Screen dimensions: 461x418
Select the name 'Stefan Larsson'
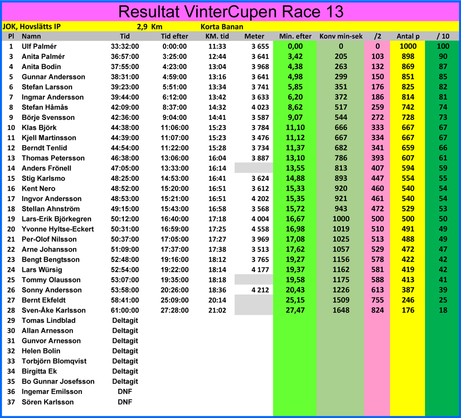pos(47,87)
